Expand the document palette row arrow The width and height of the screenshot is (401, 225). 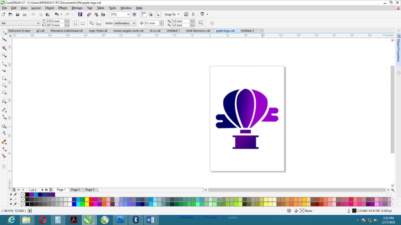[x=11, y=195]
